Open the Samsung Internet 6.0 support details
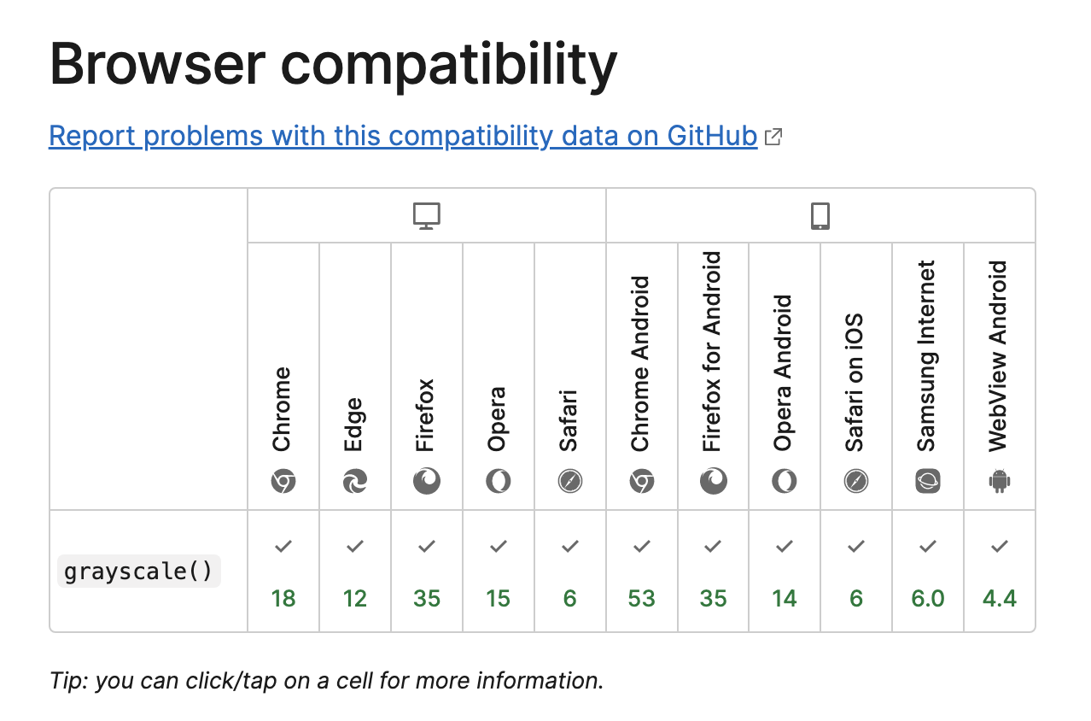This screenshot has height=721, width=1091. click(x=928, y=572)
